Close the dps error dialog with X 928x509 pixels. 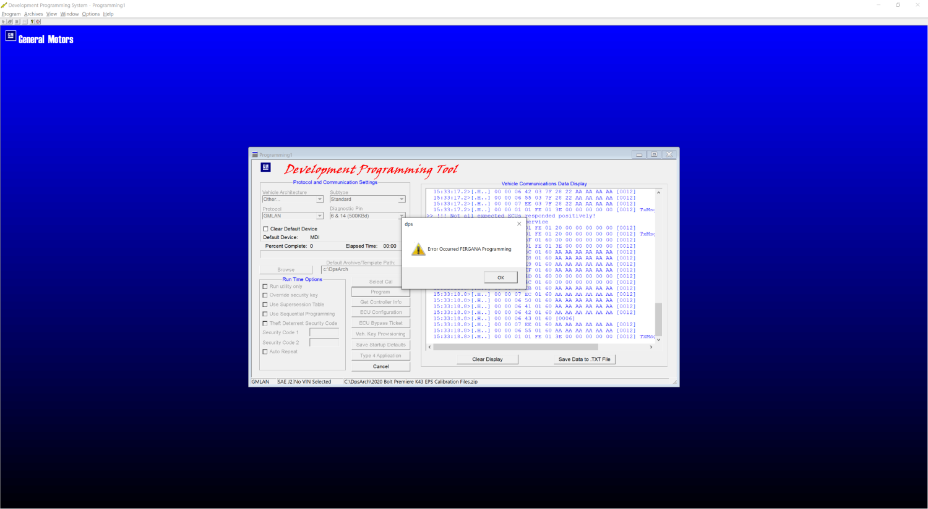click(x=519, y=224)
